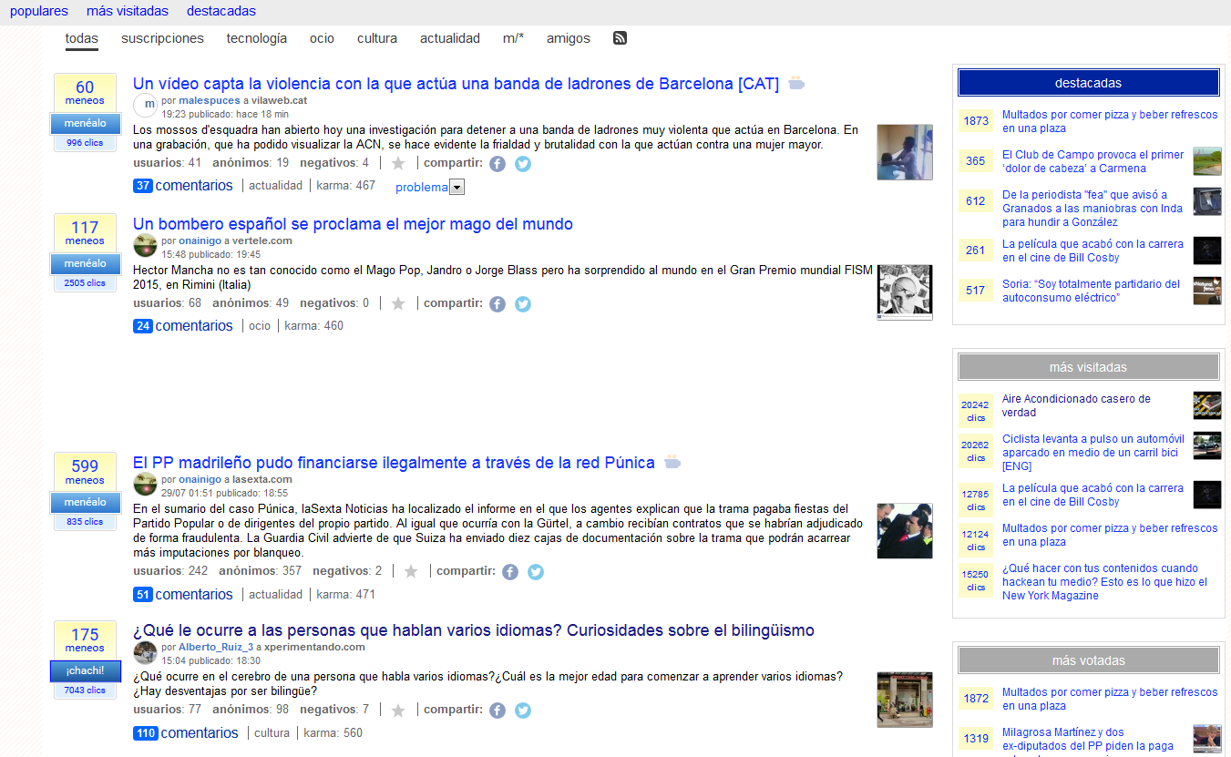Visit source site 'vilaweb.cat'
Viewport: 1231px width, 757px height.
coord(280,100)
